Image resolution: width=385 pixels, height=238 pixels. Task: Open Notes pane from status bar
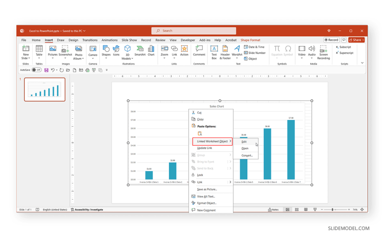click(x=273, y=210)
